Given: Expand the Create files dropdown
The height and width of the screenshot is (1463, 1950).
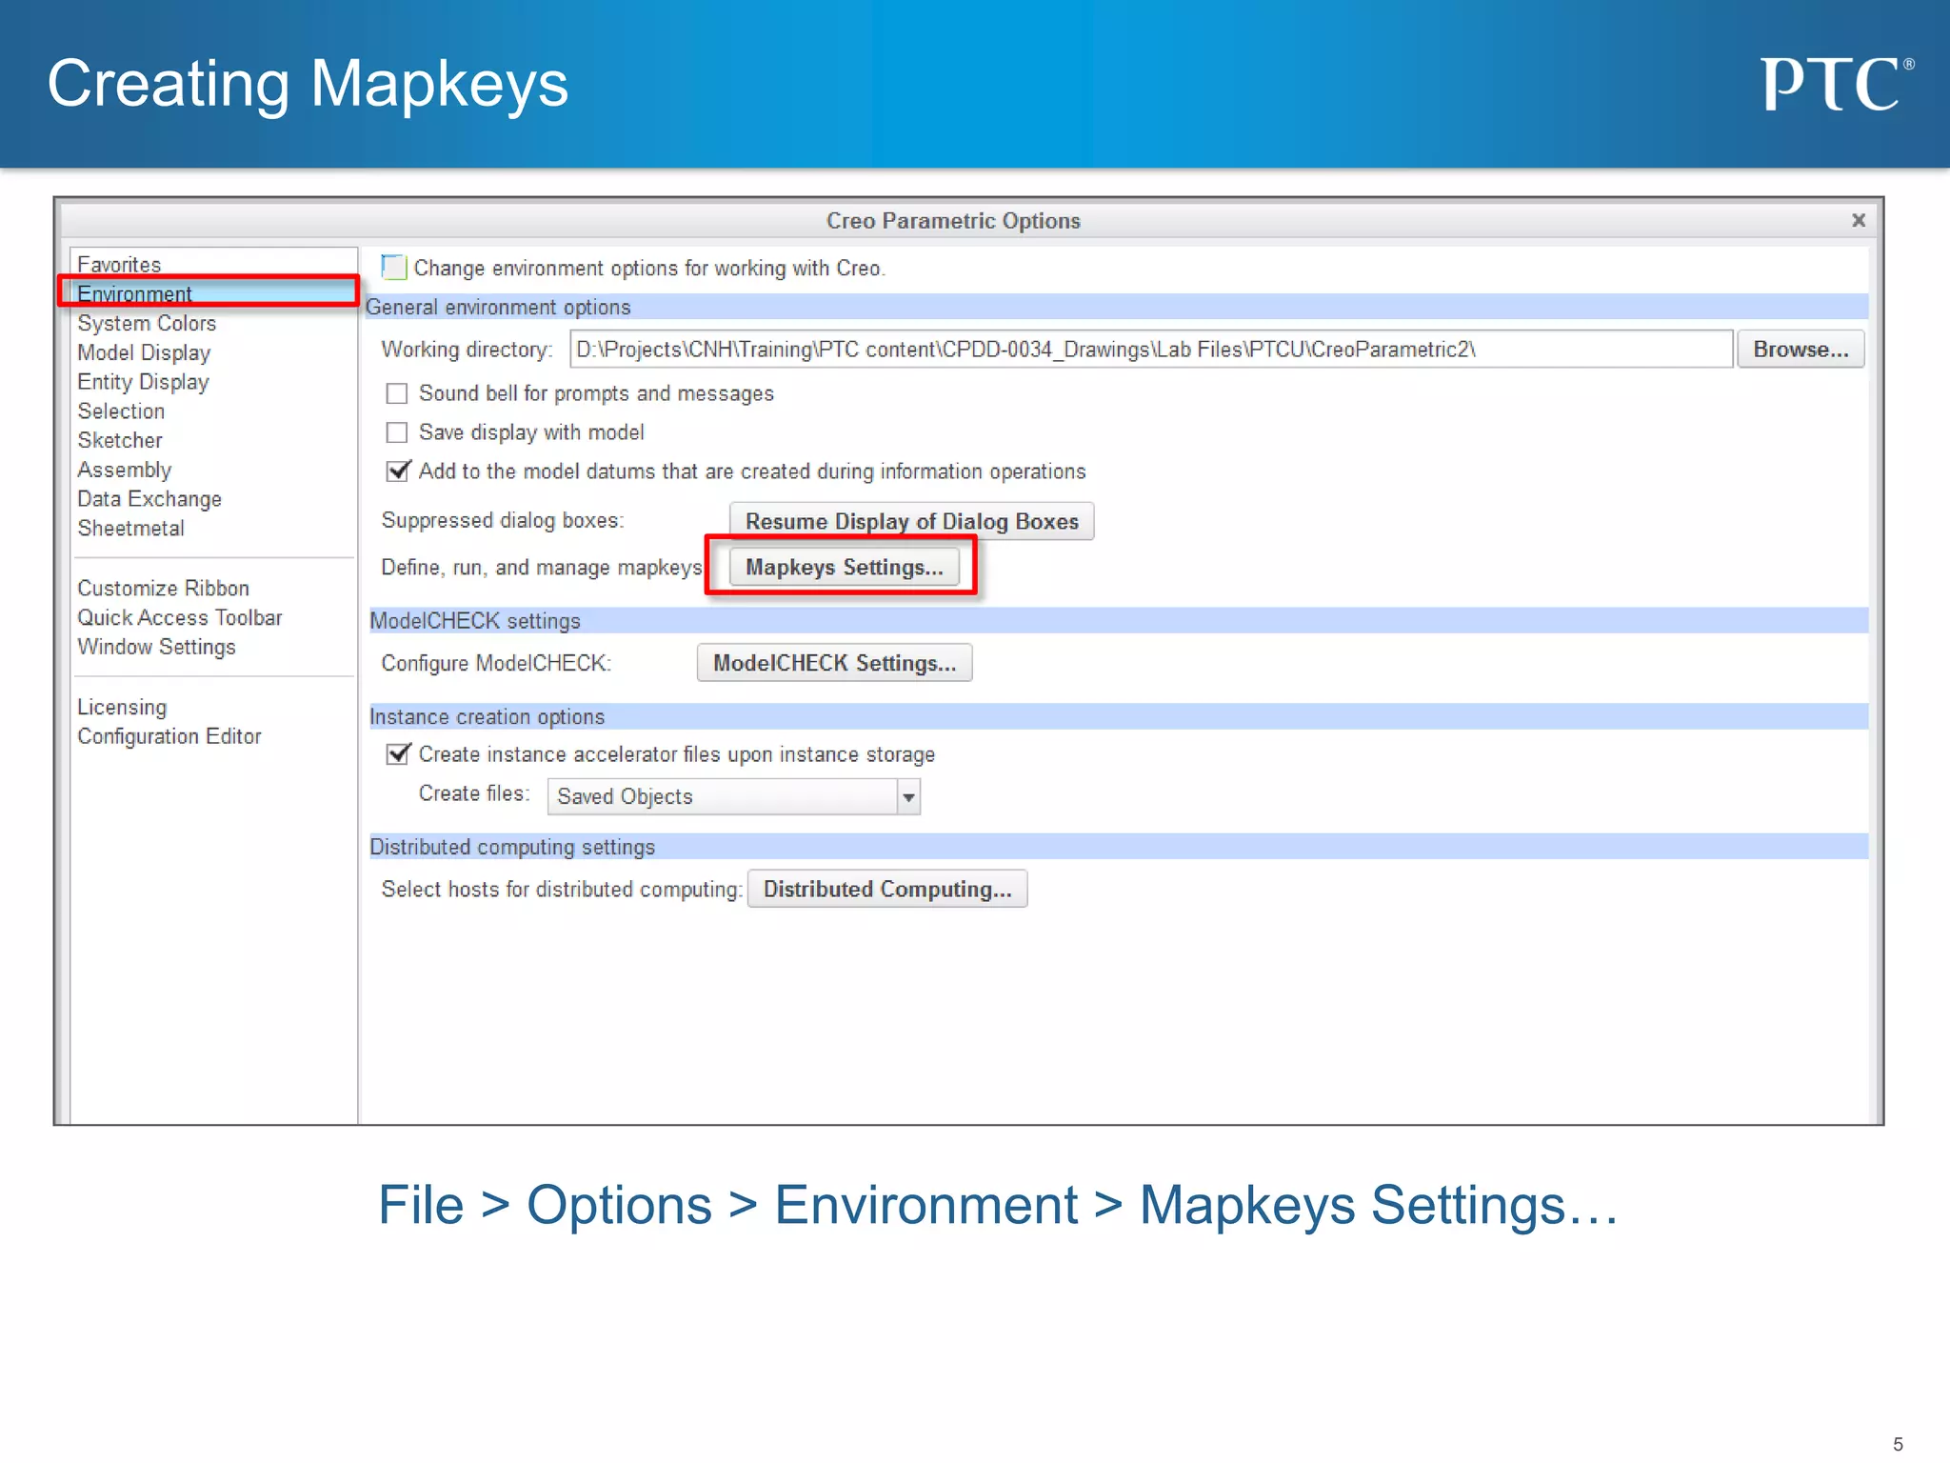Looking at the screenshot, I should coord(908,796).
